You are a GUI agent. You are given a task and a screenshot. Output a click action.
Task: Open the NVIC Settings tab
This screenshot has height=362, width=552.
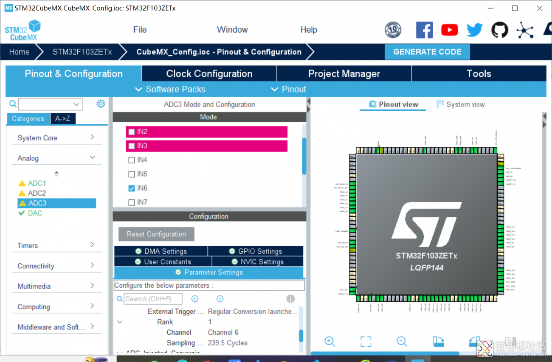(x=258, y=262)
